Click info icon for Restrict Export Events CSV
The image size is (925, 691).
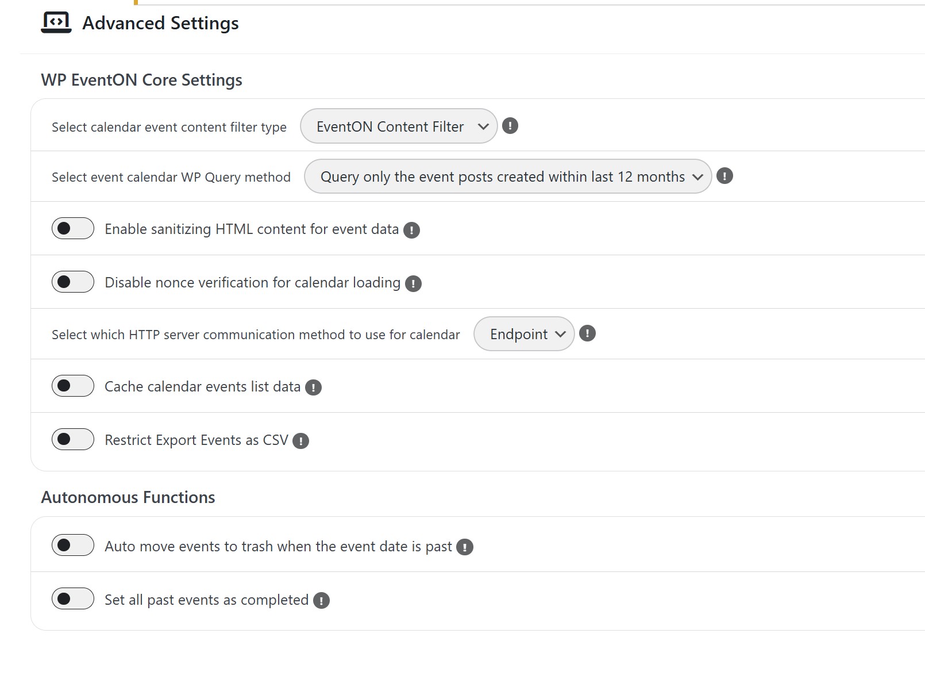point(300,441)
